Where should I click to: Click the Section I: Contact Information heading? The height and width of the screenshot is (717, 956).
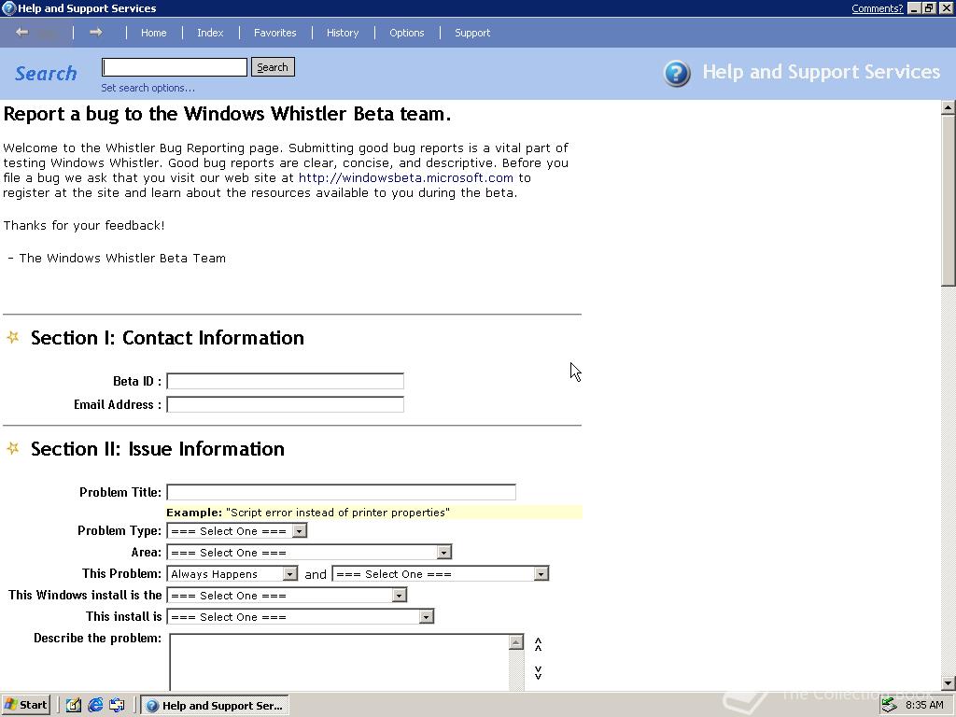167,337
